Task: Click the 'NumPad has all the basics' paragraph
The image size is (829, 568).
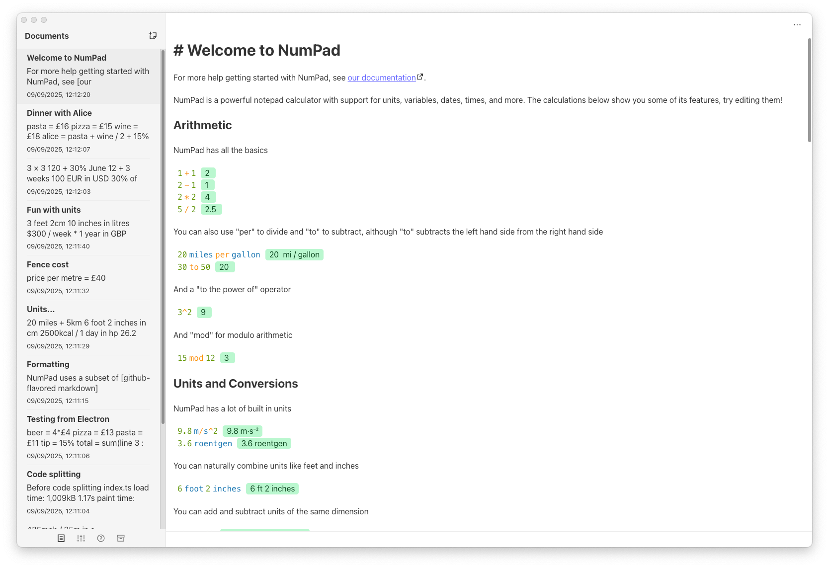Action: tap(221, 150)
